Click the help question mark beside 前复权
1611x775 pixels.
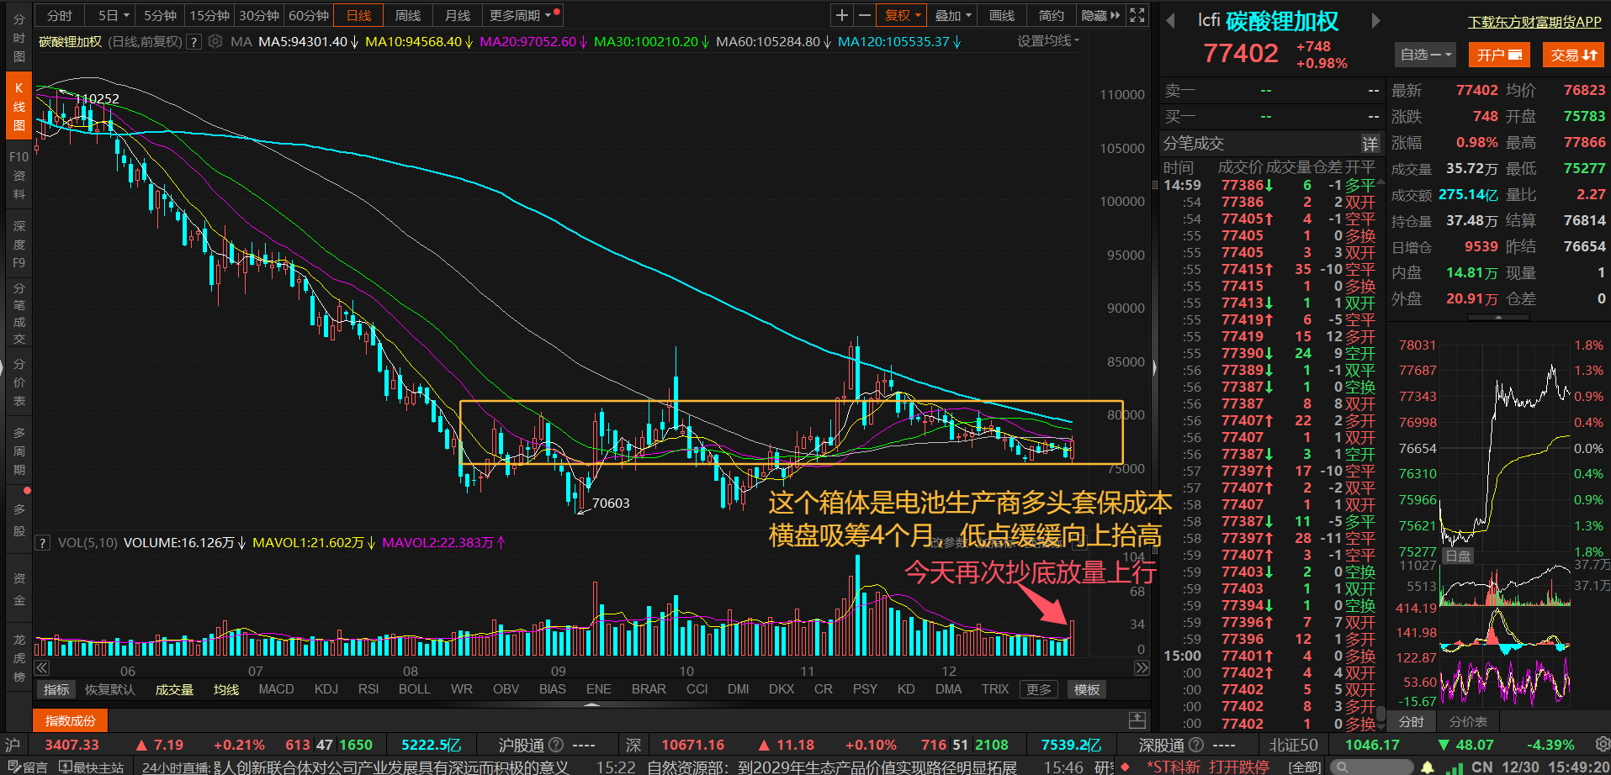point(194,41)
